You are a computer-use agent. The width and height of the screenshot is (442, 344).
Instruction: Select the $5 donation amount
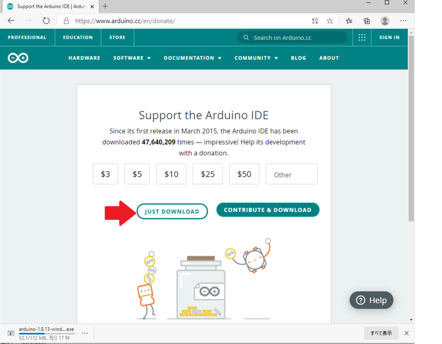click(x=137, y=174)
